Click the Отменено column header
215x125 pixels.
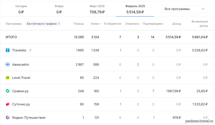coord(132,24)
